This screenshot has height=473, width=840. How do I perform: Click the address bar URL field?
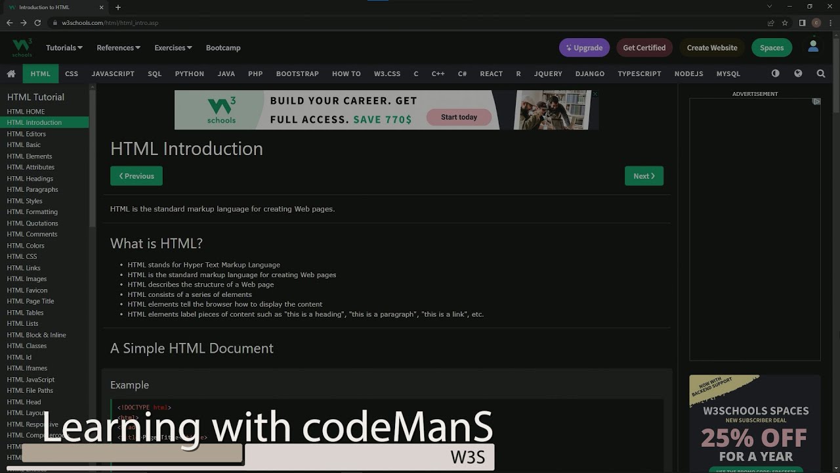407,23
